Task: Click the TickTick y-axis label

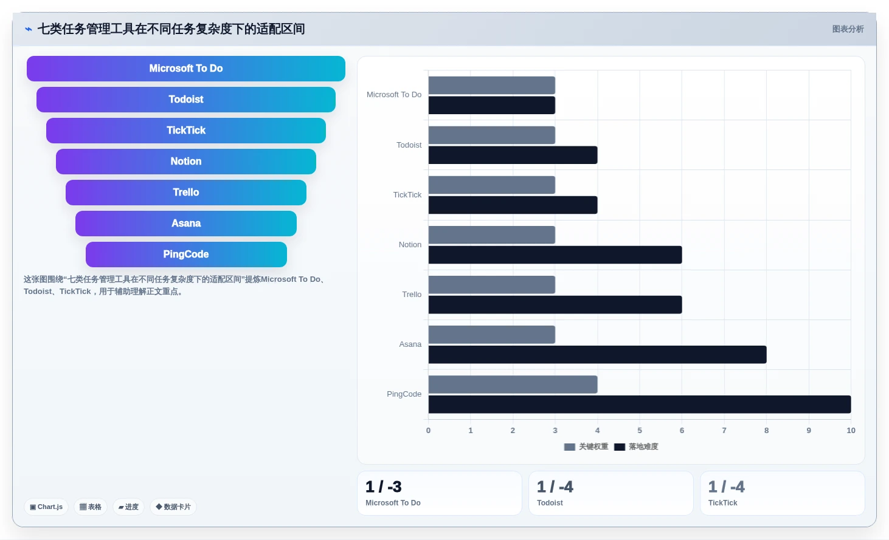Action: click(407, 195)
